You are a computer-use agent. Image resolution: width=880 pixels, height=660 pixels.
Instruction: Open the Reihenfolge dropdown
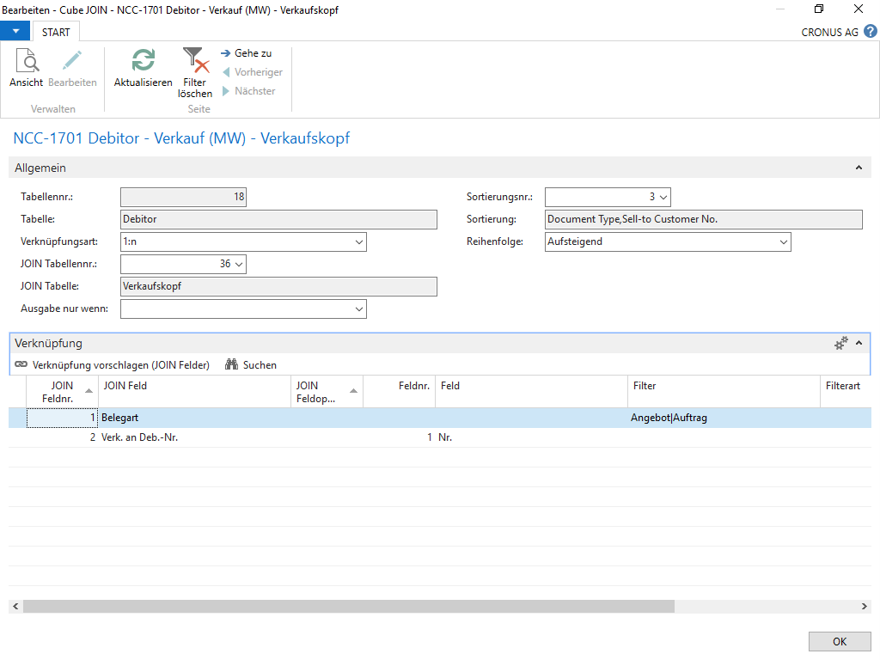click(784, 241)
